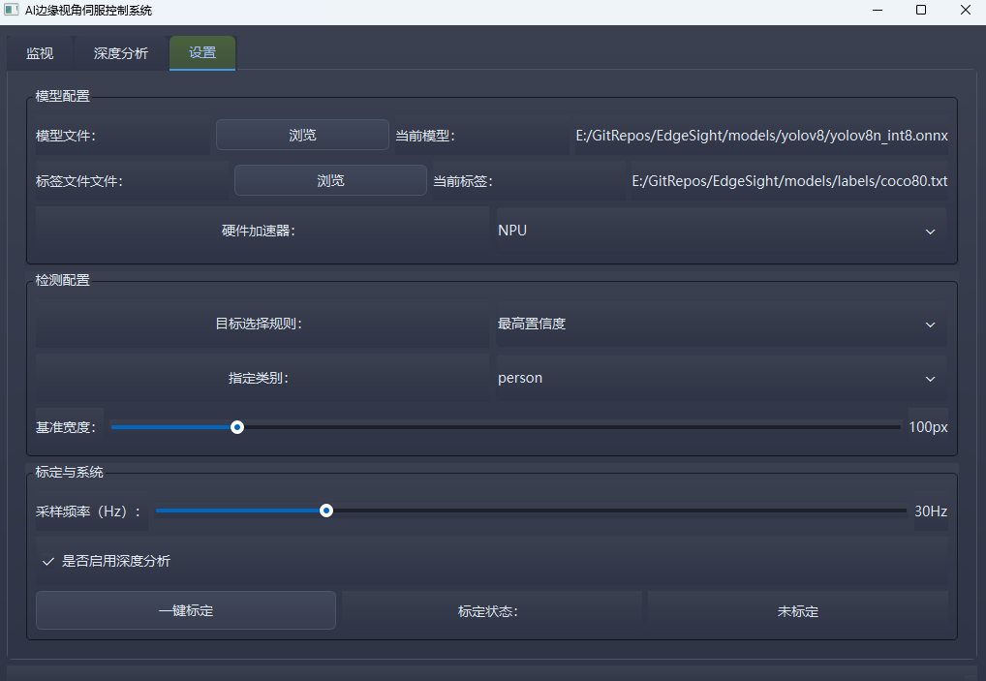
Task: Select the active 设置 tab
Action: [x=201, y=53]
